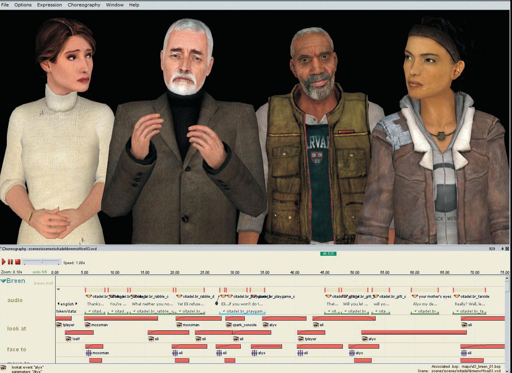Select the !player lookat eye icon near 40.00
Screen dimensions: 512x373
(300, 339)
